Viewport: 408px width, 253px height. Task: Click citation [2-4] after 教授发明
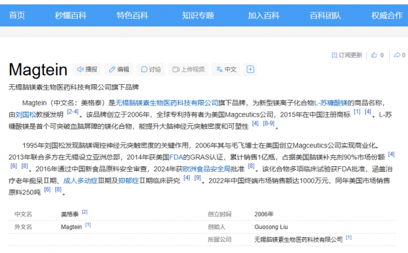tap(73, 112)
